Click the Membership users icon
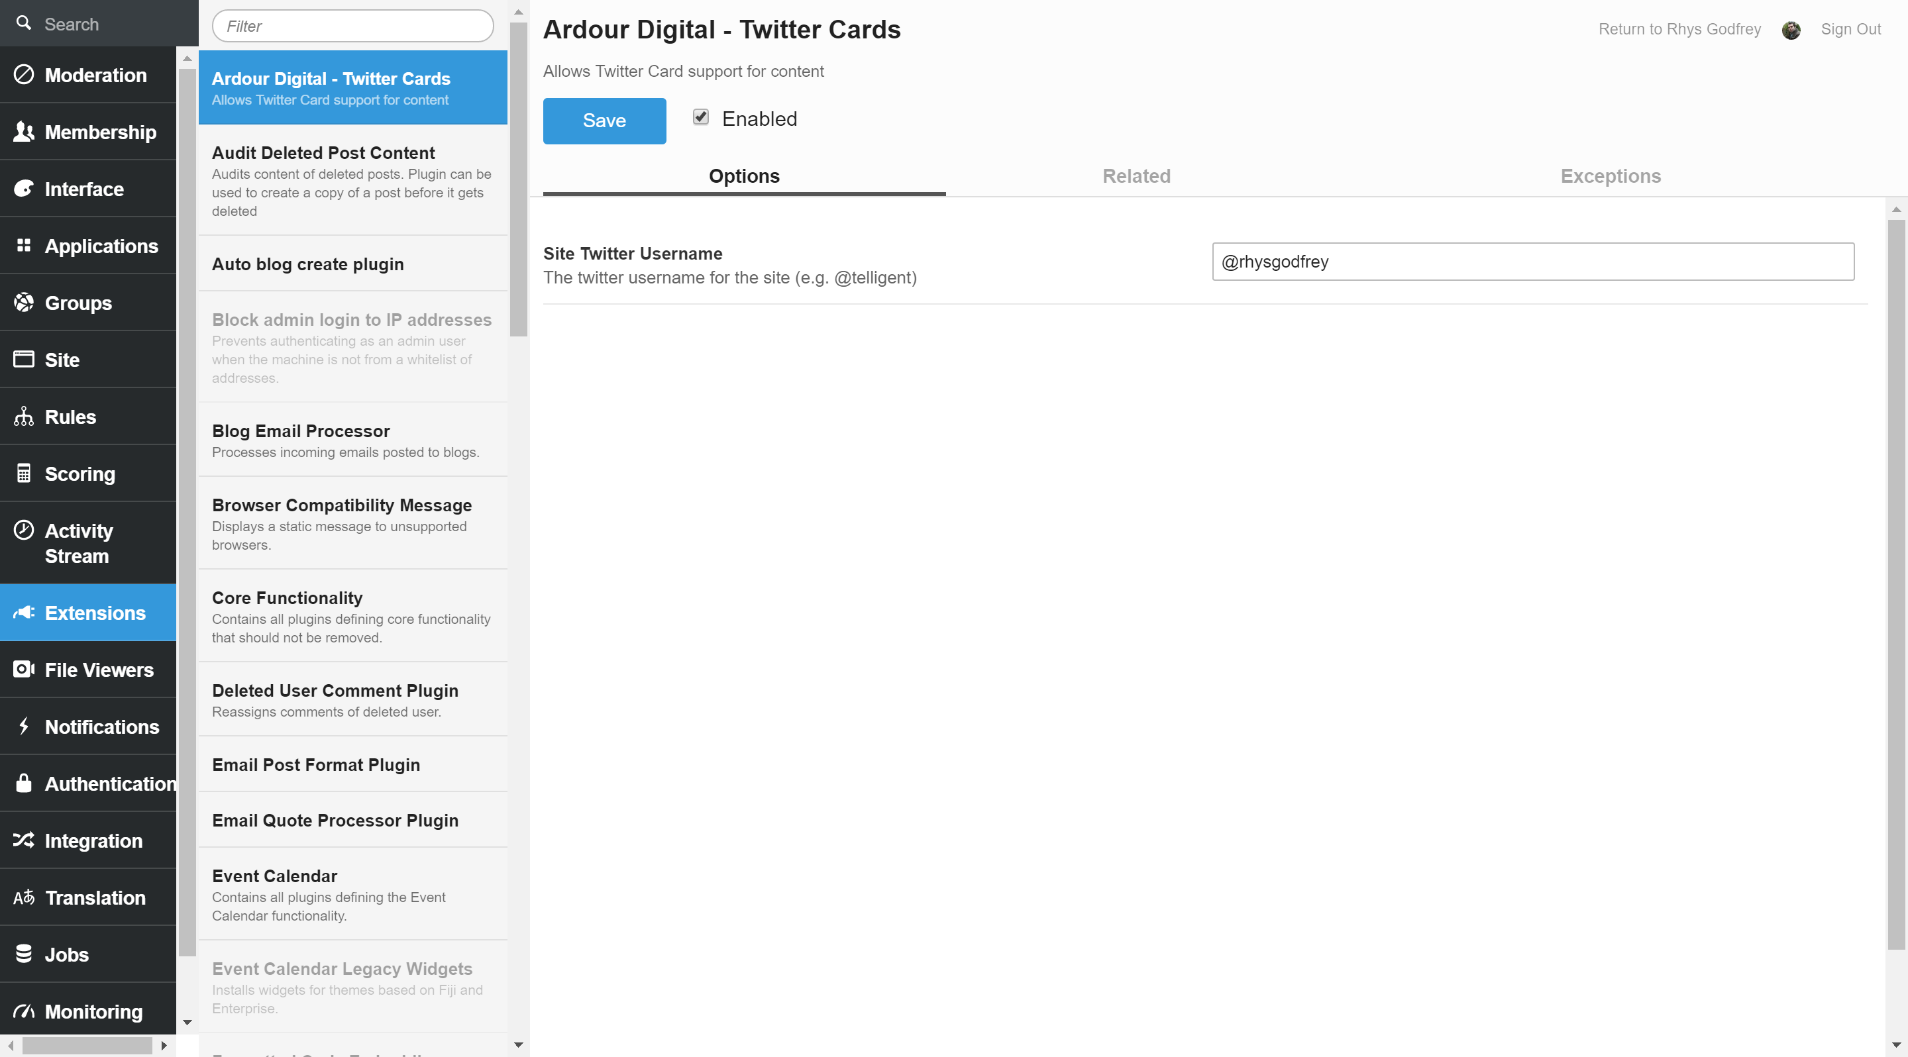This screenshot has height=1057, width=1908. [24, 132]
